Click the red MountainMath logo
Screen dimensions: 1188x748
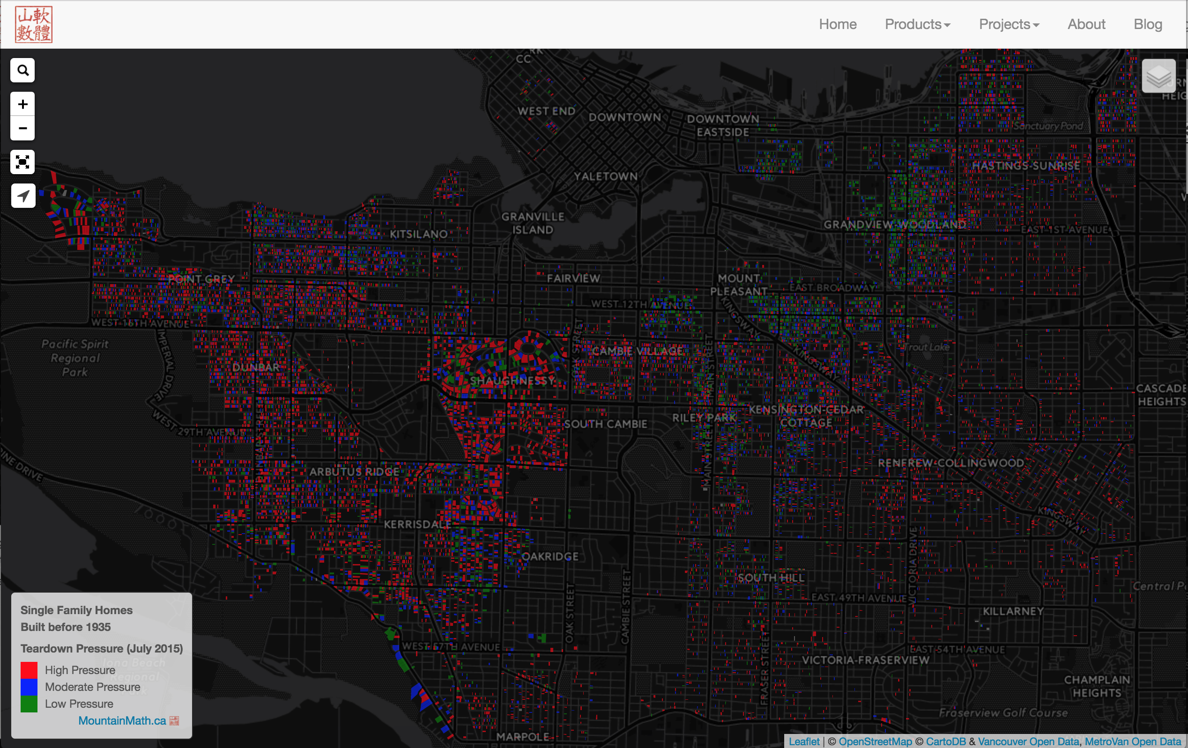coord(34,24)
